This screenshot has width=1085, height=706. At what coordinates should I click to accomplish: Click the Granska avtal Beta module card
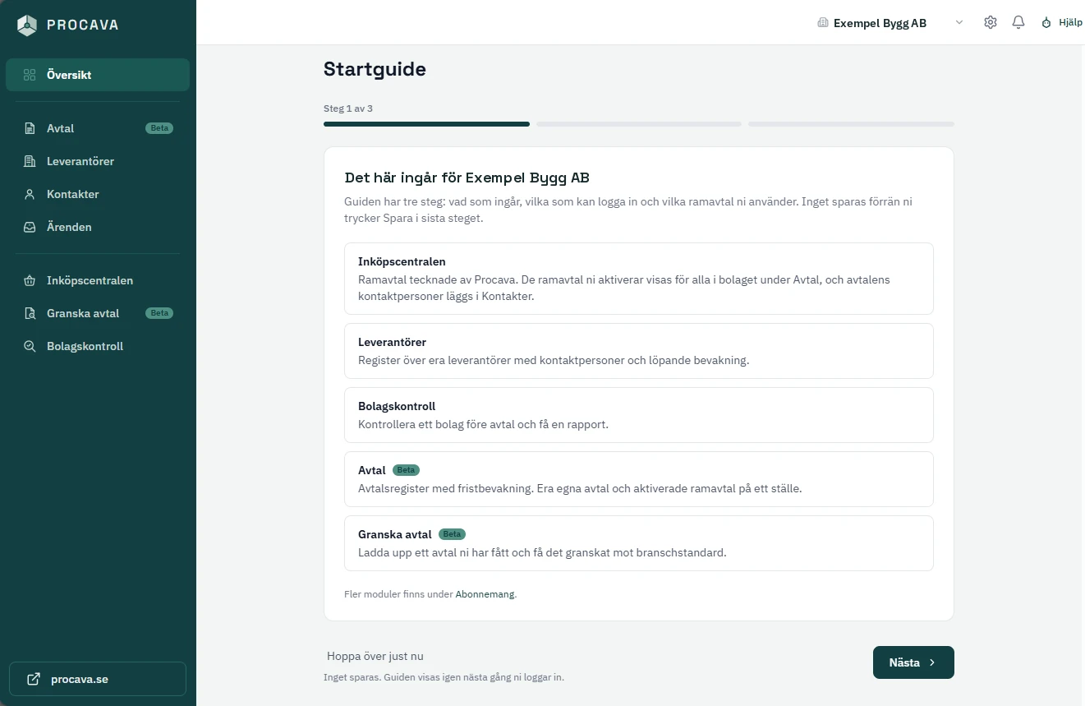639,543
